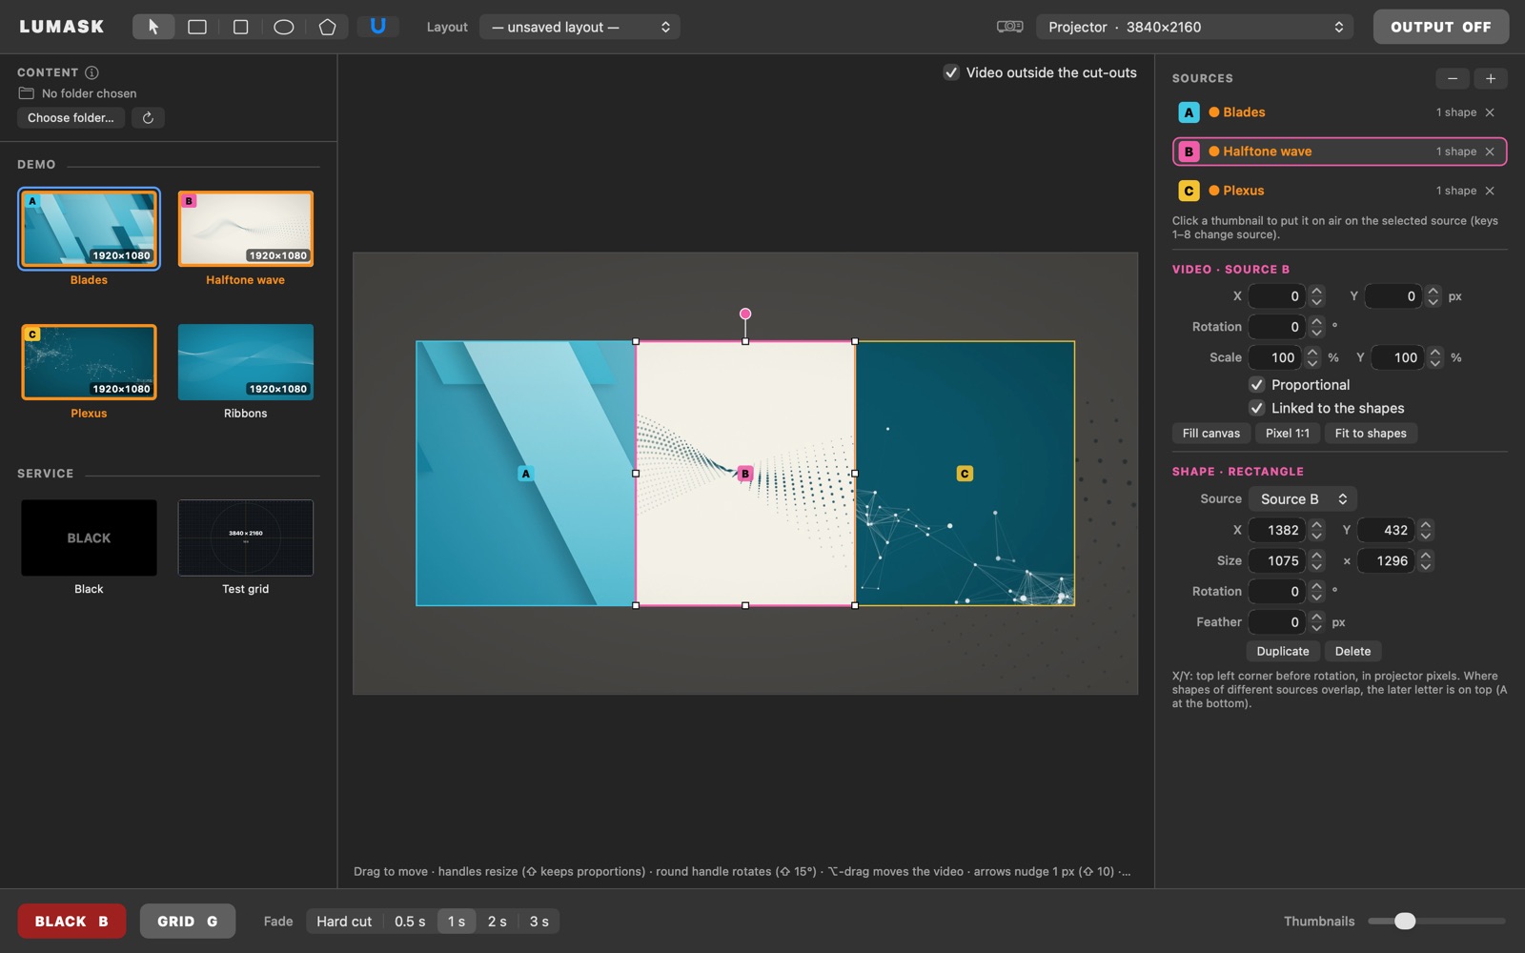Click the rotation handle above shape B
Image resolution: width=1525 pixels, height=953 pixels.
[745, 314]
